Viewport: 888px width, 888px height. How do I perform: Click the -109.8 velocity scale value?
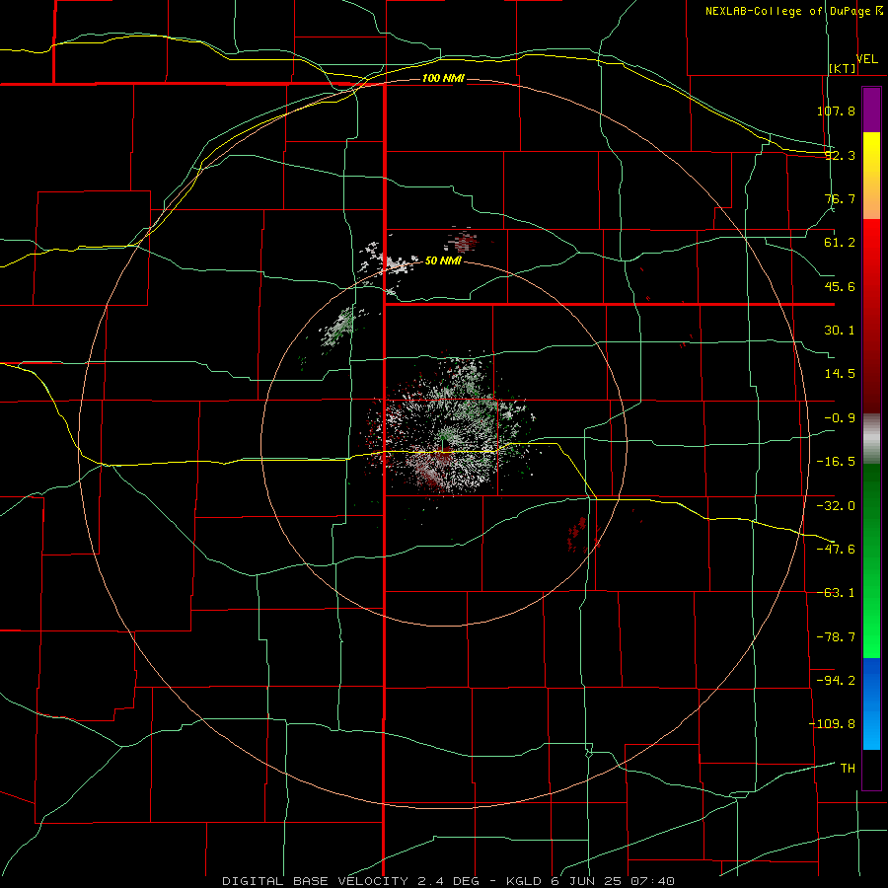pos(832,724)
